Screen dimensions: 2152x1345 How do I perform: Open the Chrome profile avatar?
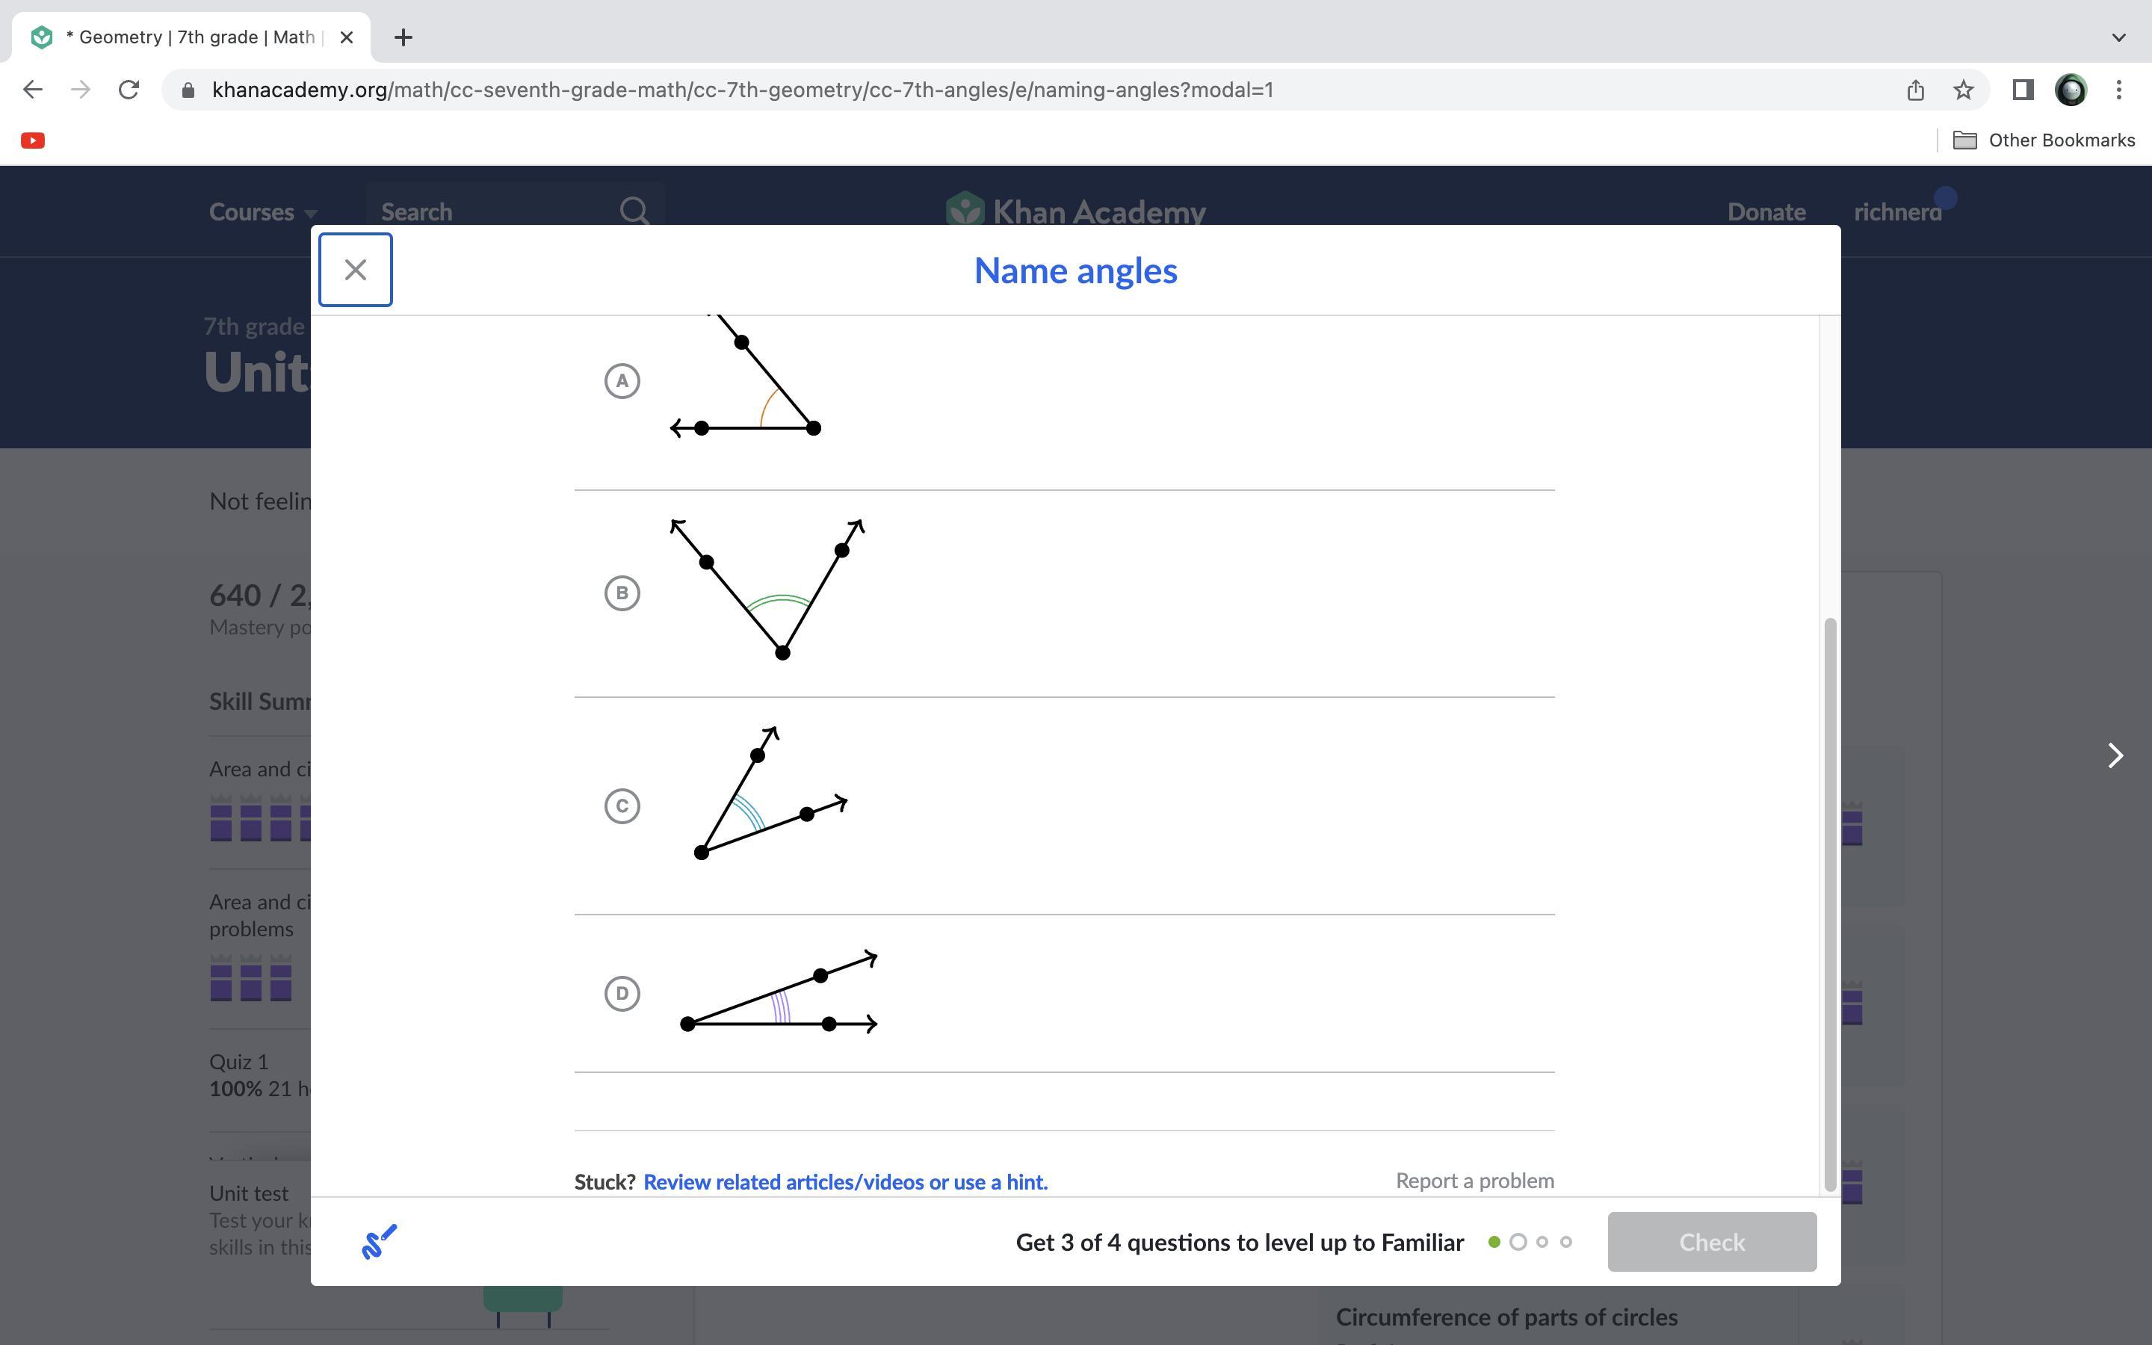pos(2071,90)
